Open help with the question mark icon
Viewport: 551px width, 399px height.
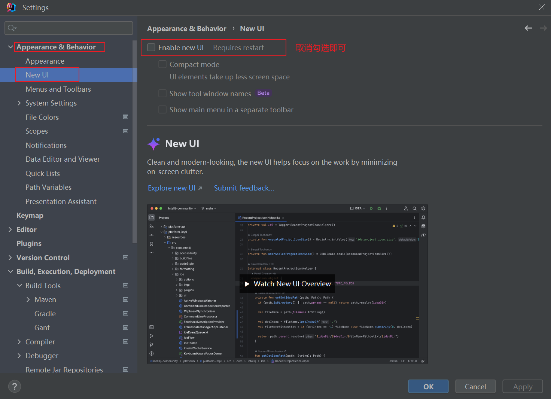[x=15, y=387]
